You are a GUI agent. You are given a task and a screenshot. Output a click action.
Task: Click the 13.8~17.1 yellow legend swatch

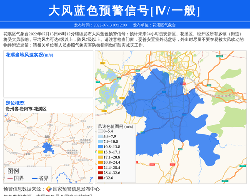[100, 152]
